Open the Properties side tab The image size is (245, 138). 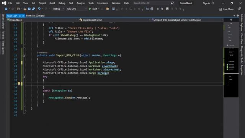pyautogui.click(x=242, y=70)
